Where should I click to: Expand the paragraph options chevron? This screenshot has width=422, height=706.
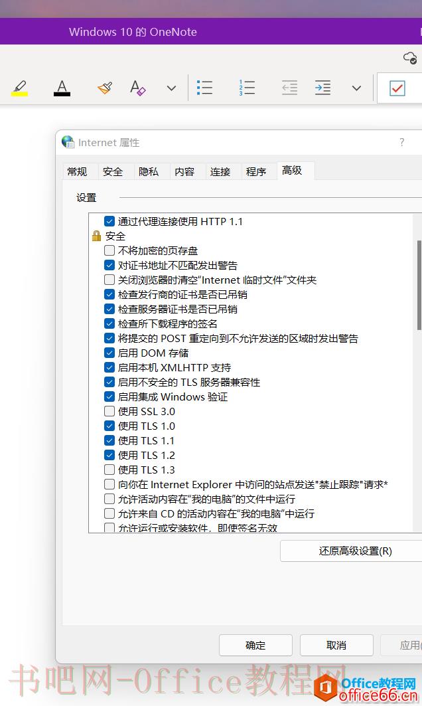pos(357,88)
